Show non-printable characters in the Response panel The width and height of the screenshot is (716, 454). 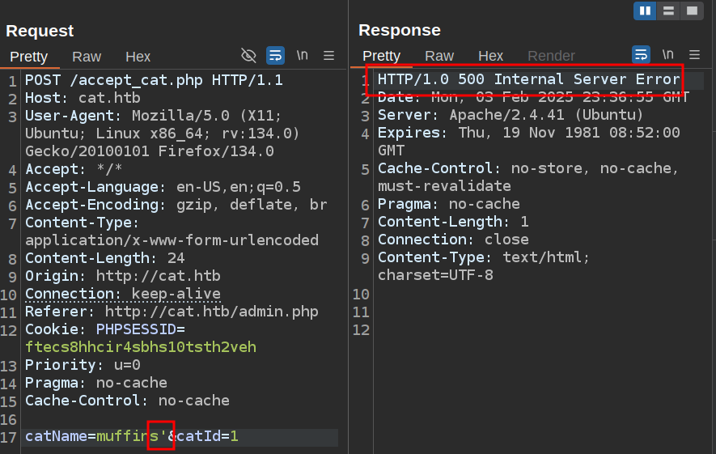pos(667,55)
